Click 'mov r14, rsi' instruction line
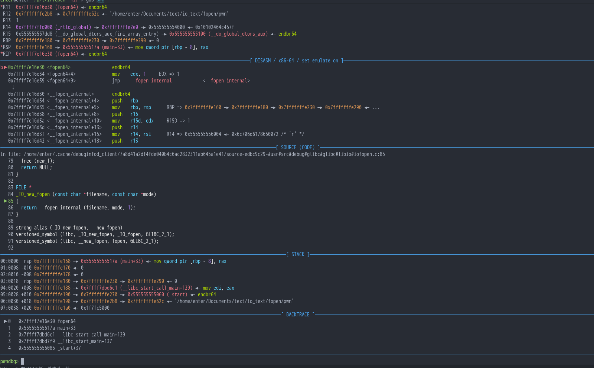This screenshot has height=368, width=594. click(x=131, y=134)
